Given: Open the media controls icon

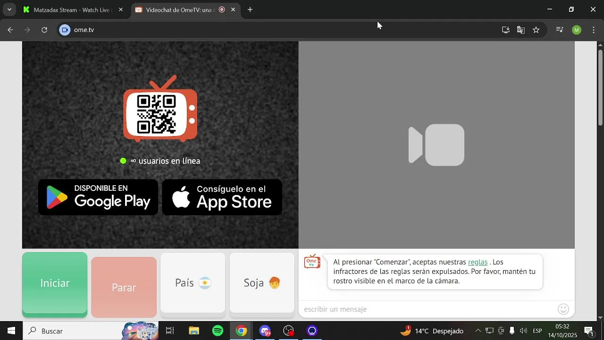Looking at the screenshot, I should click(560, 30).
